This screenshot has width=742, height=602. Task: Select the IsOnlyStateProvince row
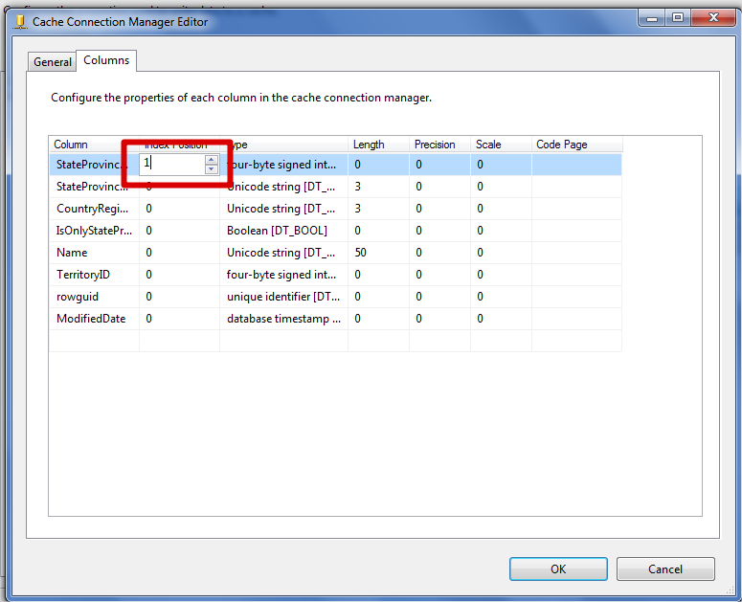tap(94, 231)
